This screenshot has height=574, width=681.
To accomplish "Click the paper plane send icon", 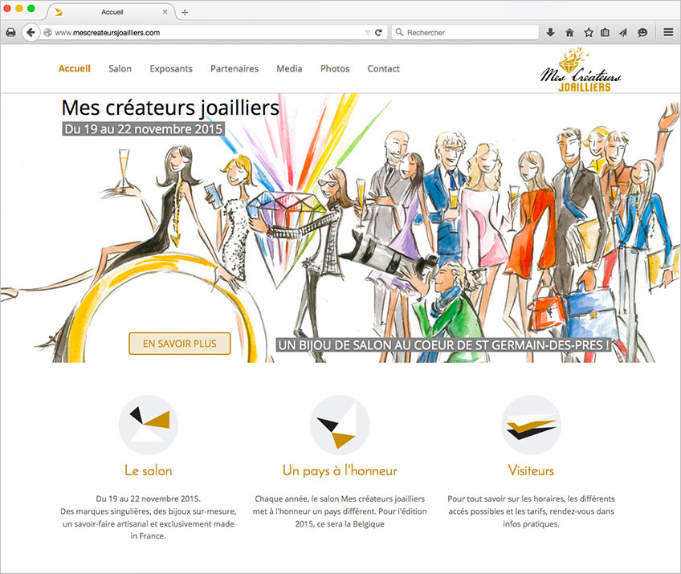I will (x=623, y=33).
